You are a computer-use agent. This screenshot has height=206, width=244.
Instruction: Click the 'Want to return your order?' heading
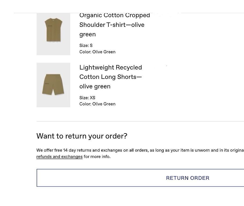[x=82, y=136]
